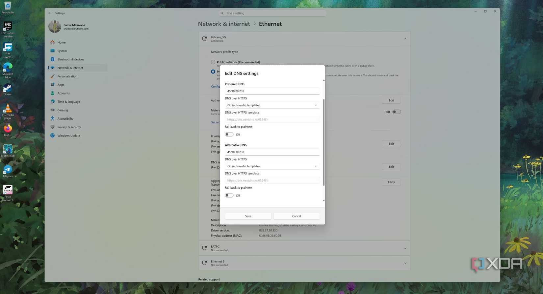Select the Private network radio button

click(x=213, y=72)
